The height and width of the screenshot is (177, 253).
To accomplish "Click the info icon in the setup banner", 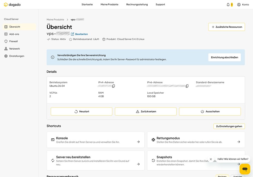I will tap(53, 57).
